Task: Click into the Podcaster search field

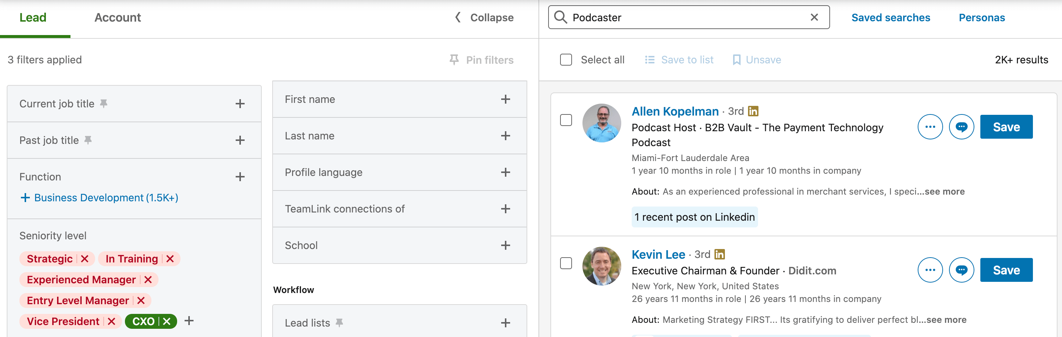Action: coord(684,18)
